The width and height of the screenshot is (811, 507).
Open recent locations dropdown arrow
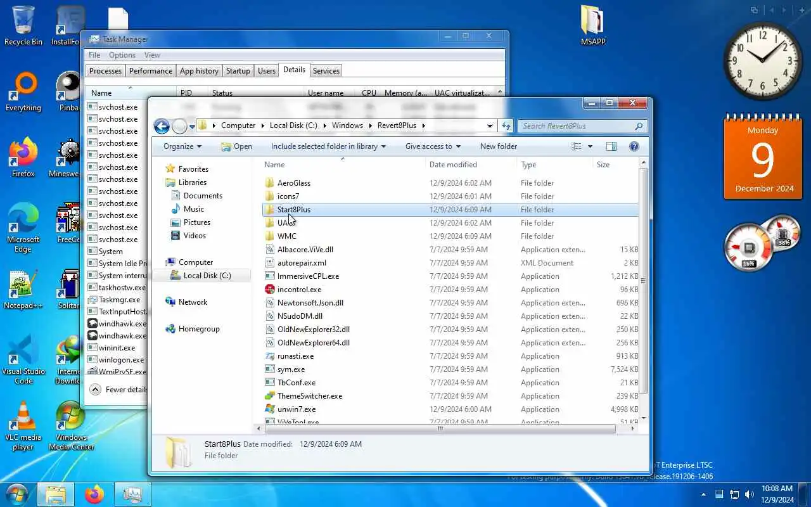click(x=192, y=126)
